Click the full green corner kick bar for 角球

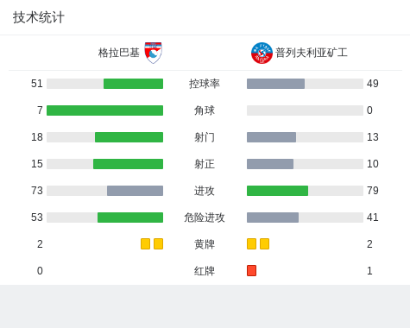104,110
